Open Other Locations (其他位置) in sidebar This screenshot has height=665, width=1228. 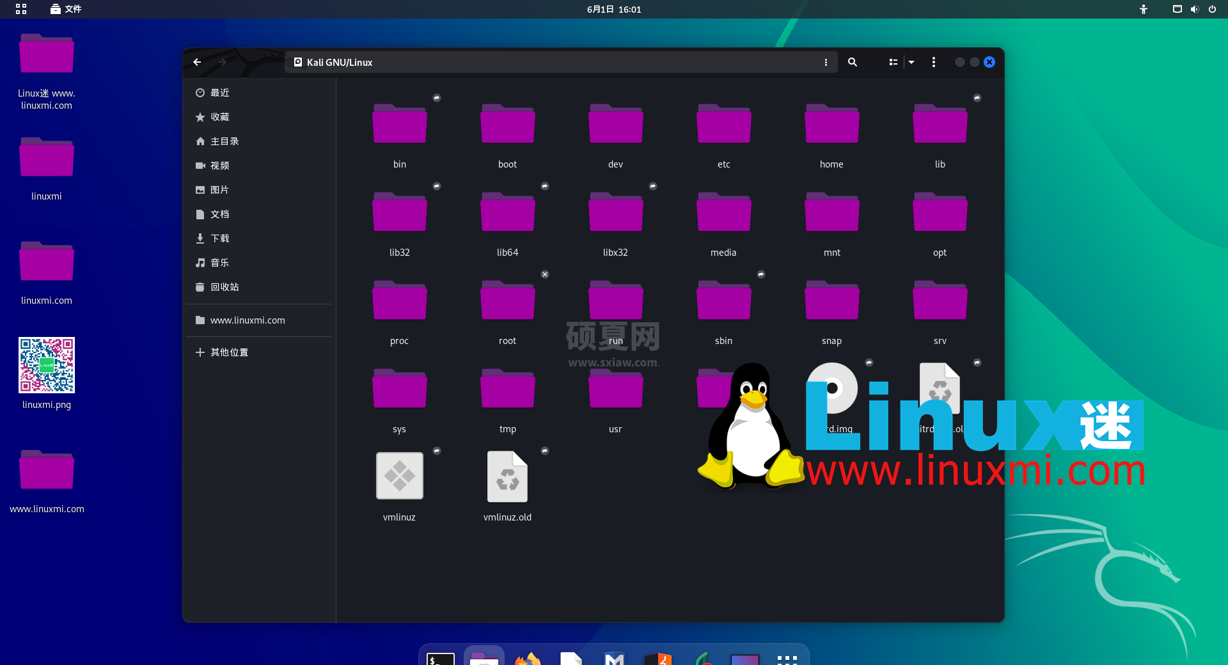[x=259, y=352]
